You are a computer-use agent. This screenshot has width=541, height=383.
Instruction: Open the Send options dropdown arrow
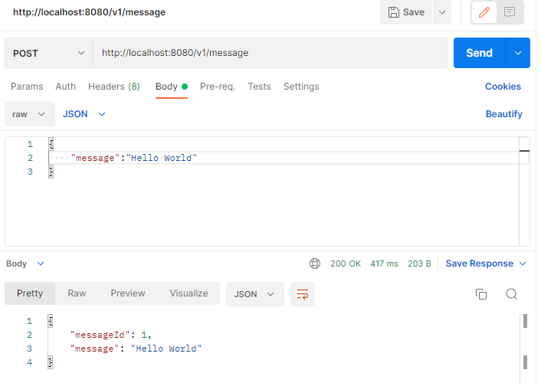coord(518,53)
